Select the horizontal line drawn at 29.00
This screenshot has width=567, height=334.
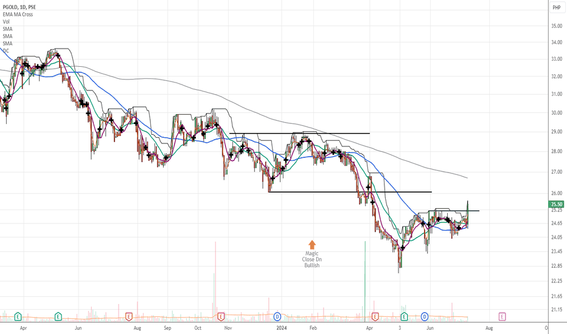299,134
